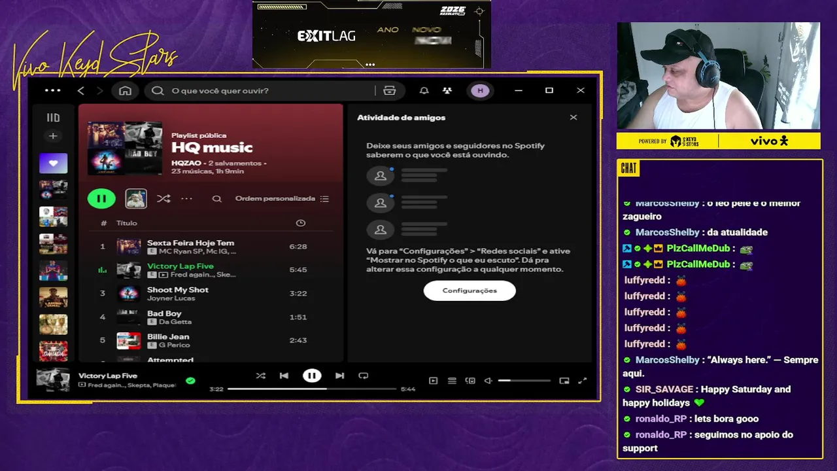The width and height of the screenshot is (837, 471).
Task: Select the 'Victory Lap Five' track row
Action: click(209, 270)
